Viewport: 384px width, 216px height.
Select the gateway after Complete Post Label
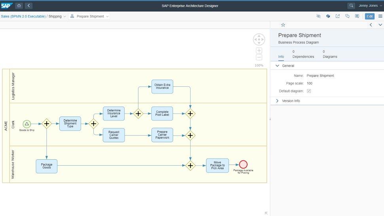tap(190, 114)
